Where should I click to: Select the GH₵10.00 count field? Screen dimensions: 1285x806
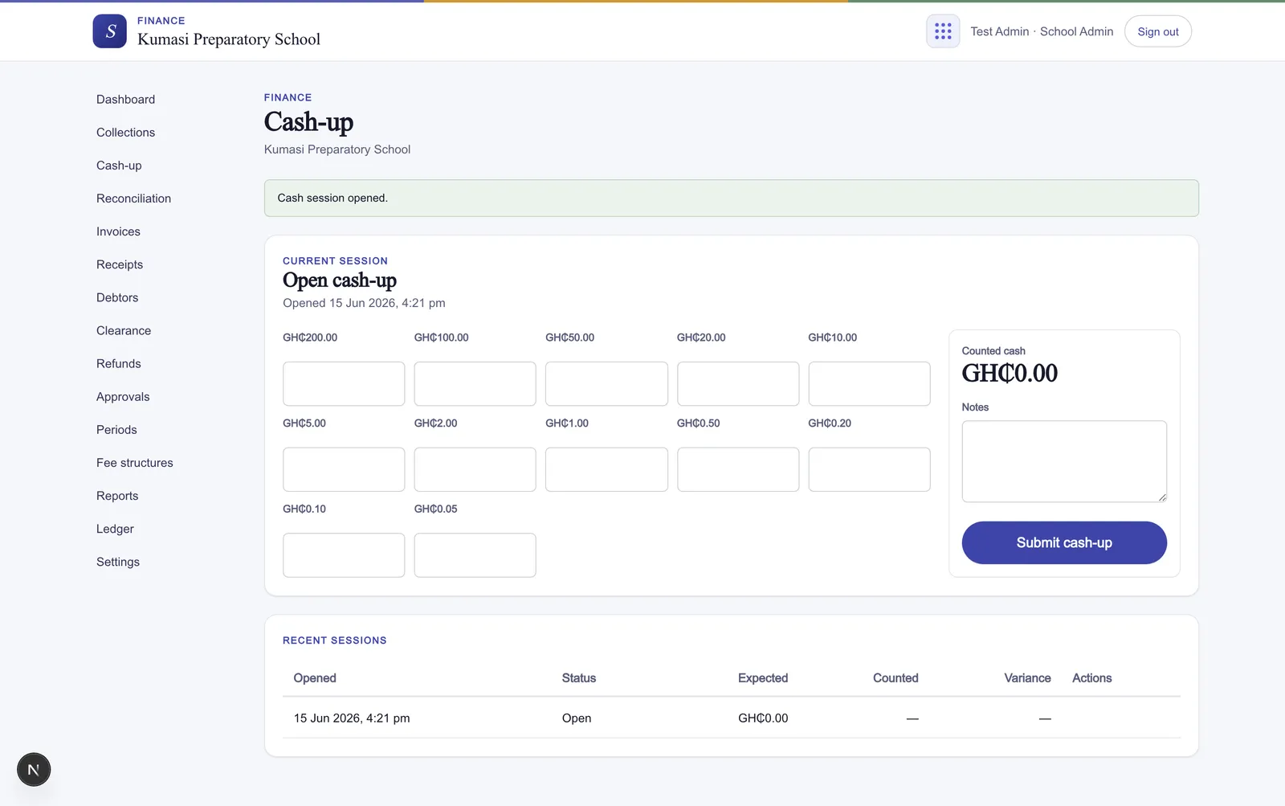click(x=869, y=383)
